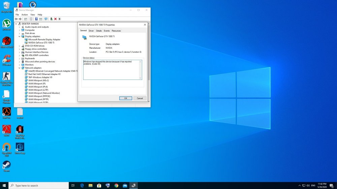Switch to the Events tab
Viewport: 337px width, 189px height.
(106, 31)
